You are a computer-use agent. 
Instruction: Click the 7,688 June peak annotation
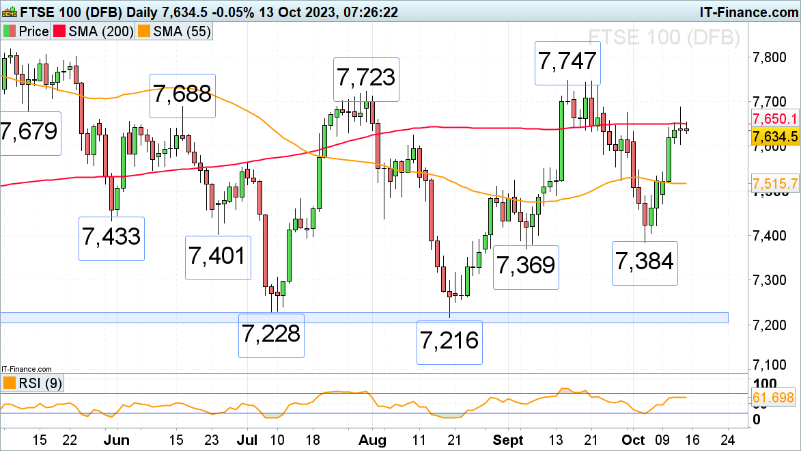182,95
